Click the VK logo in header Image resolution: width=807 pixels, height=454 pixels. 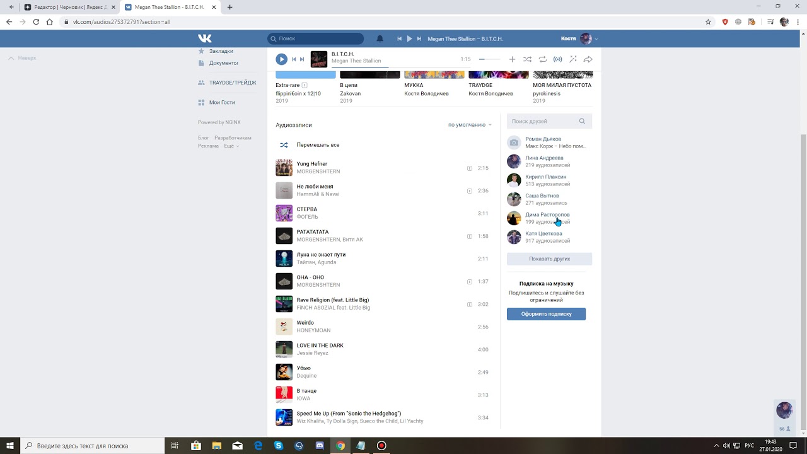coord(205,38)
